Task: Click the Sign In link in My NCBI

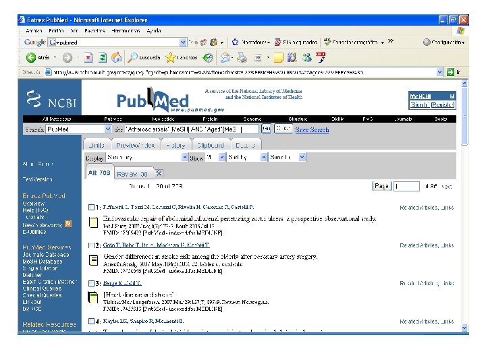Action: click(420, 105)
